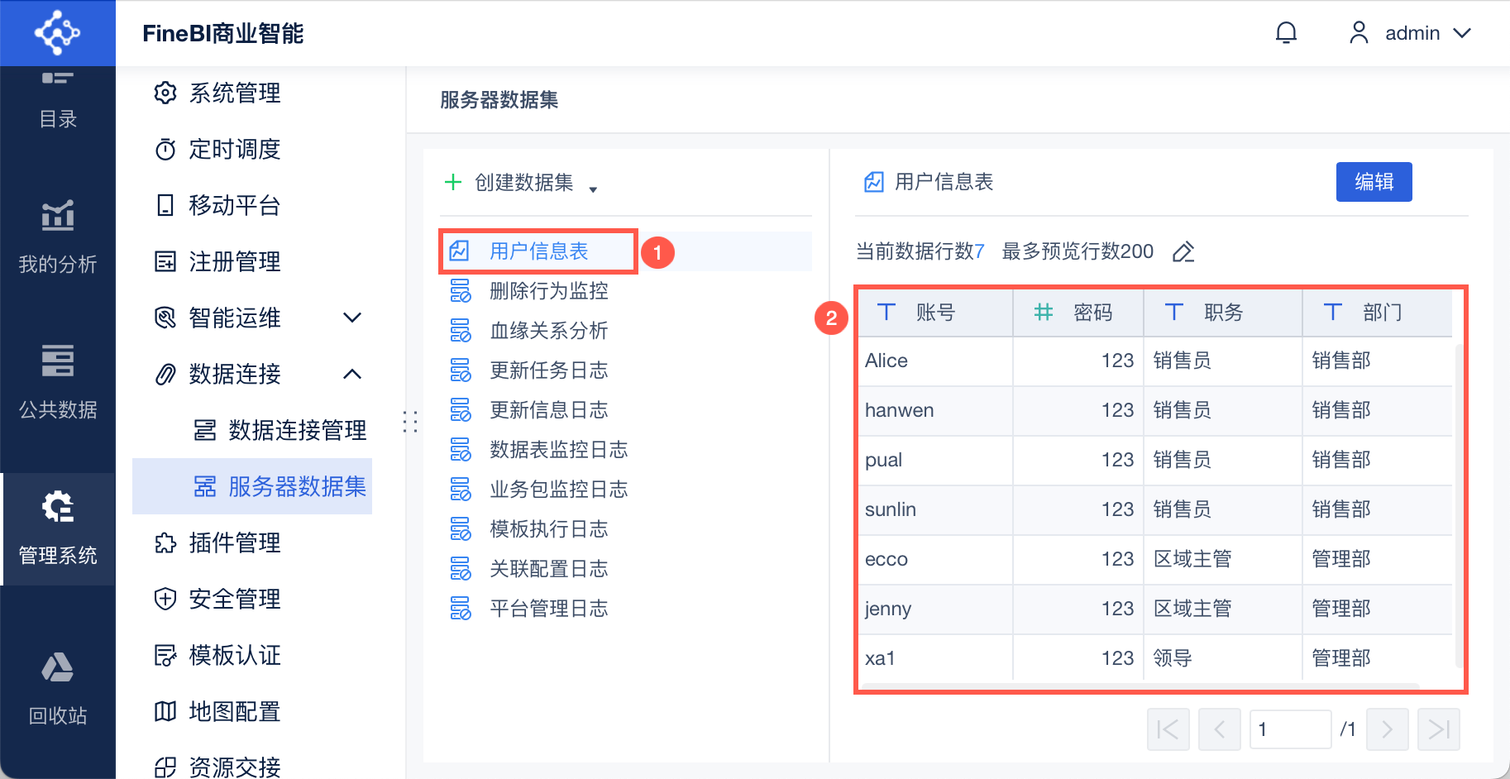
Task: Open 公共数据 in the left sidebar
Action: pos(58,382)
